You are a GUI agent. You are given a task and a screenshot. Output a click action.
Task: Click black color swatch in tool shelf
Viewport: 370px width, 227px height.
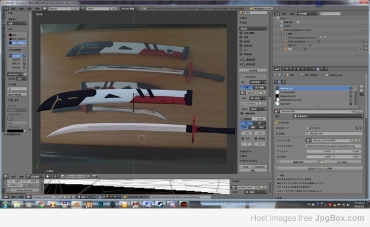[x=15, y=131]
